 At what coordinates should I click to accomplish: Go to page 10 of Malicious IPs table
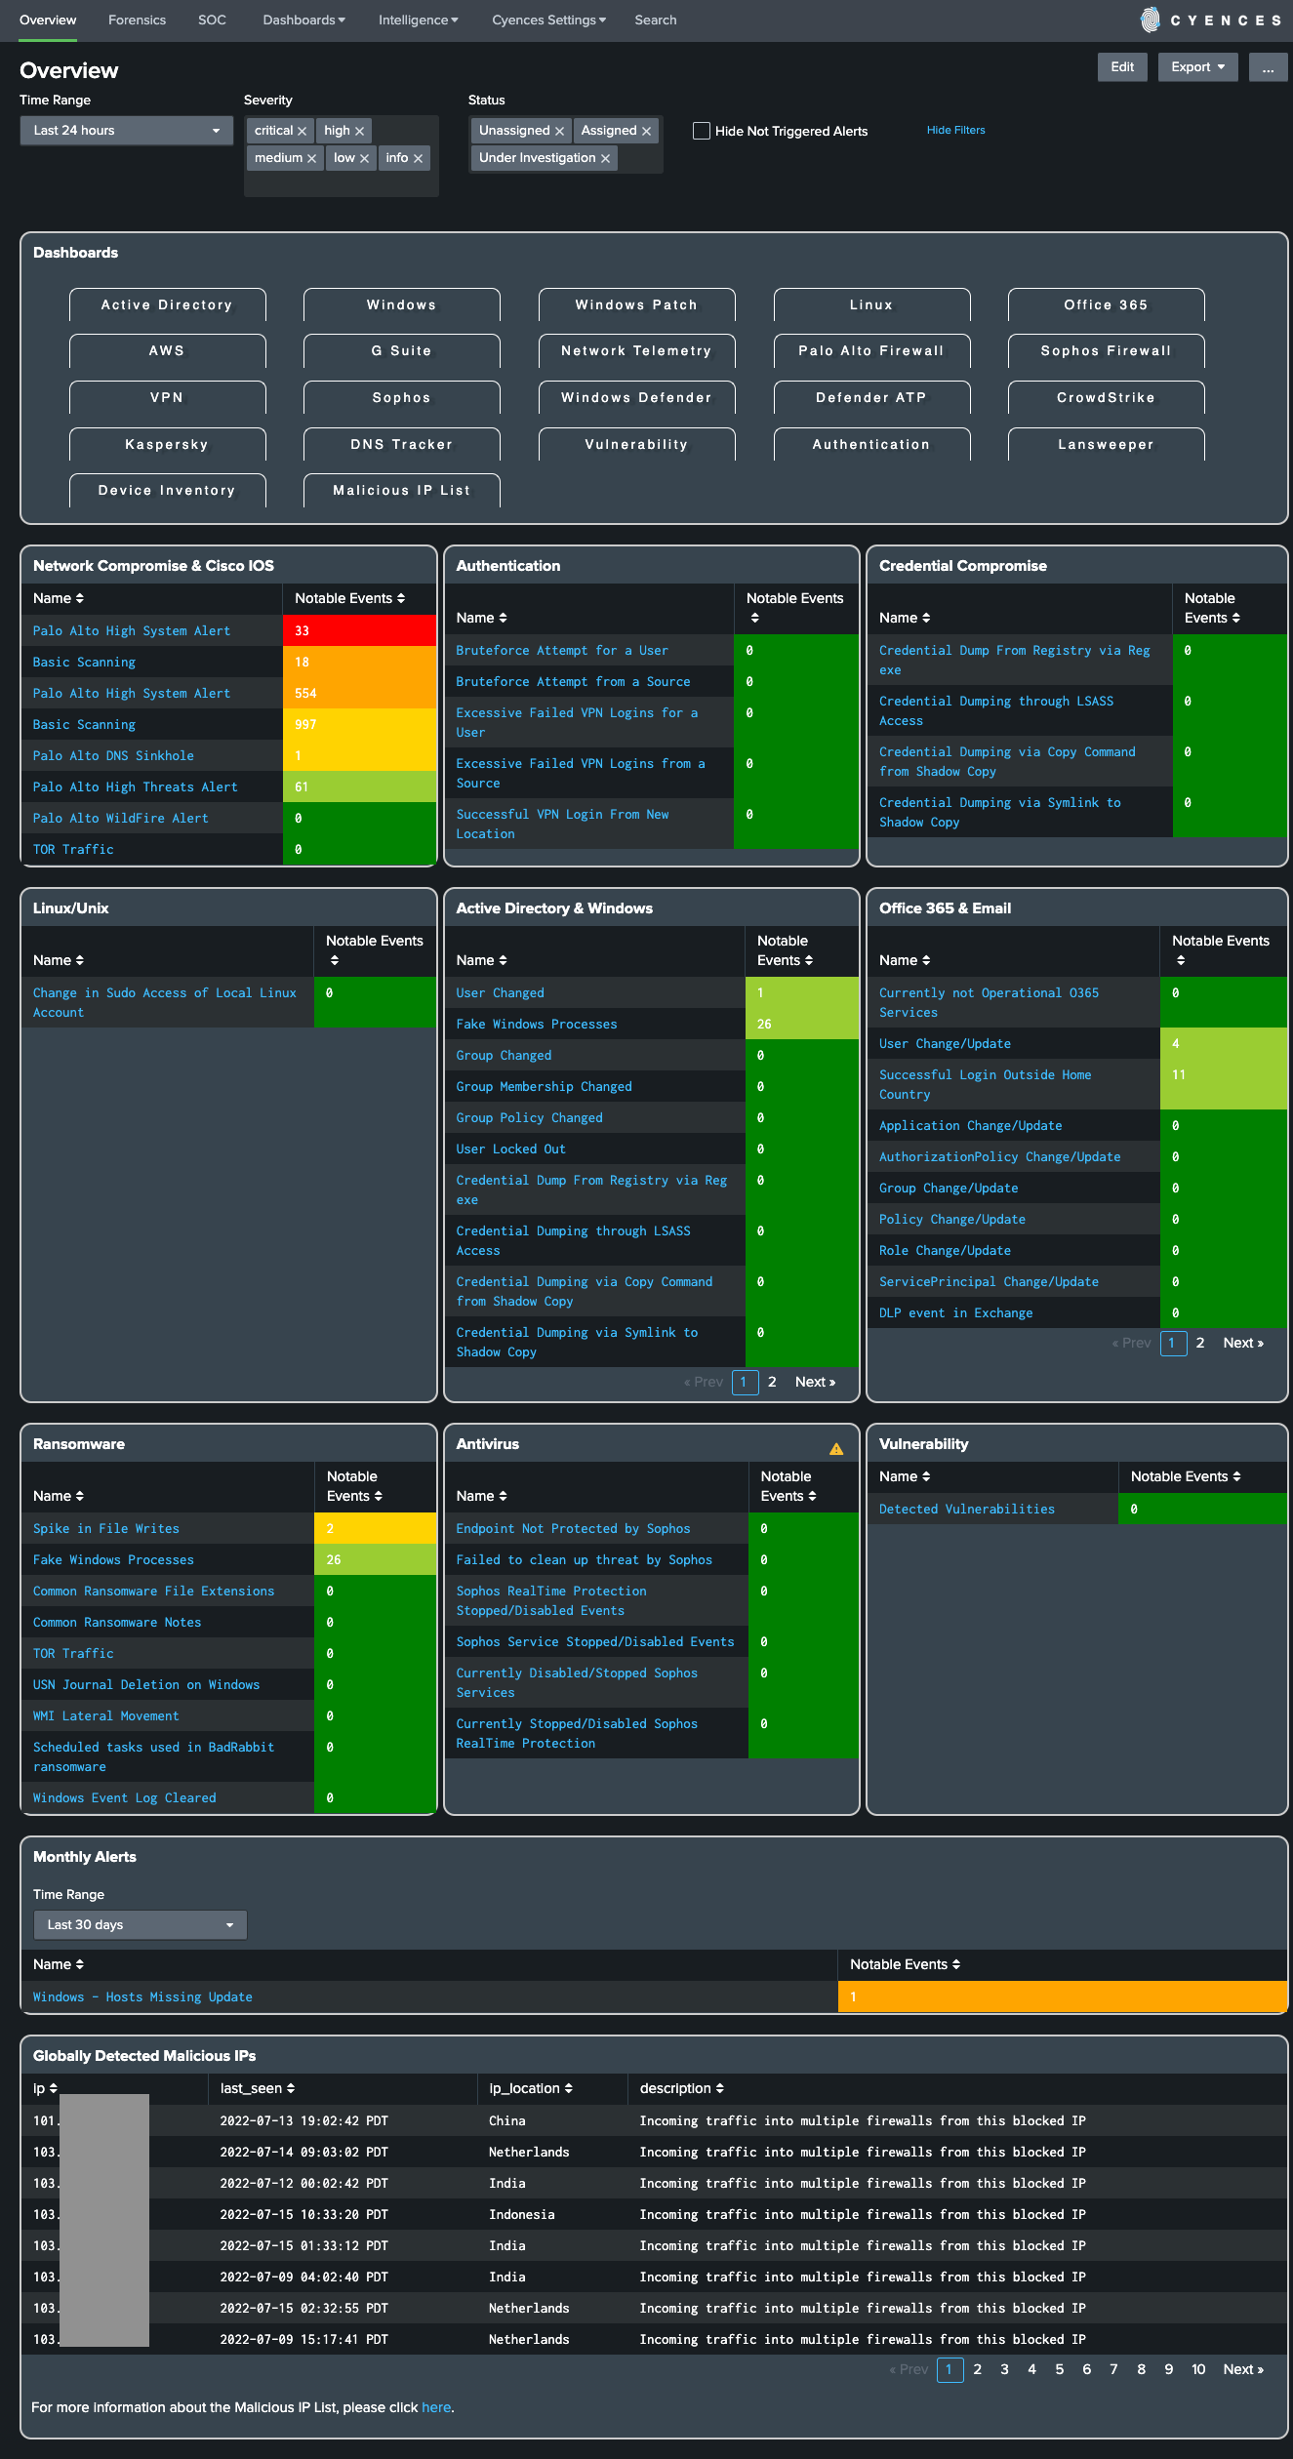1198,2369
